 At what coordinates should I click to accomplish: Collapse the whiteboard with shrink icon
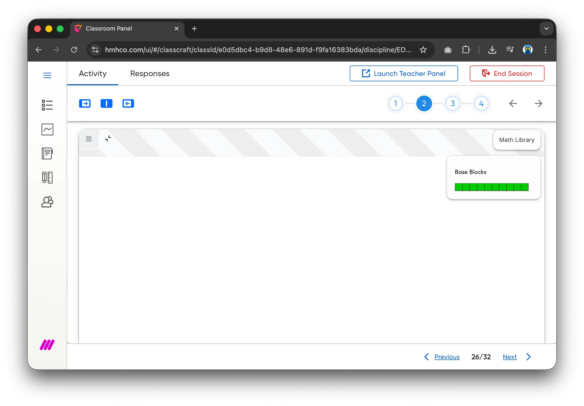coord(108,139)
